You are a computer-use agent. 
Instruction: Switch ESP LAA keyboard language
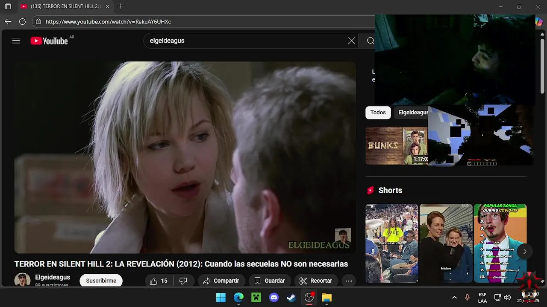coord(482,298)
